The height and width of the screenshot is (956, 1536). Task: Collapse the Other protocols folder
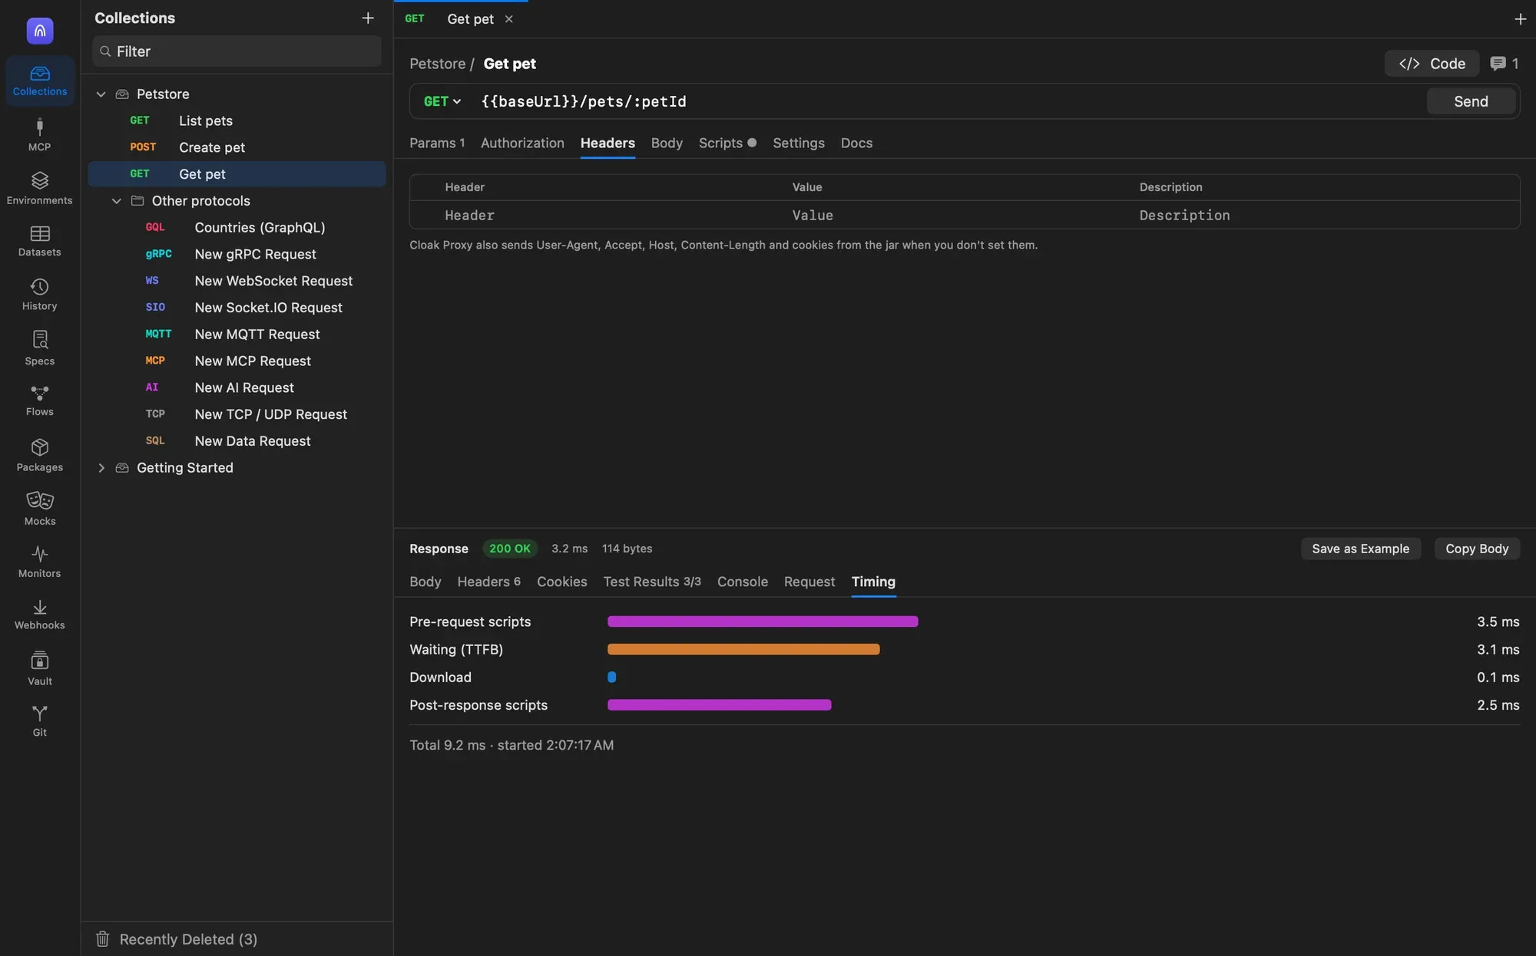pyautogui.click(x=116, y=201)
